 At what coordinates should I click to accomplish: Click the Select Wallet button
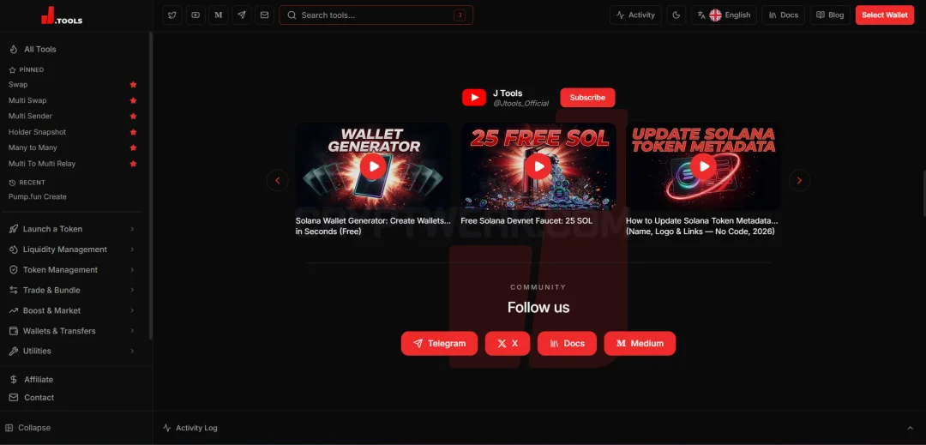click(885, 15)
